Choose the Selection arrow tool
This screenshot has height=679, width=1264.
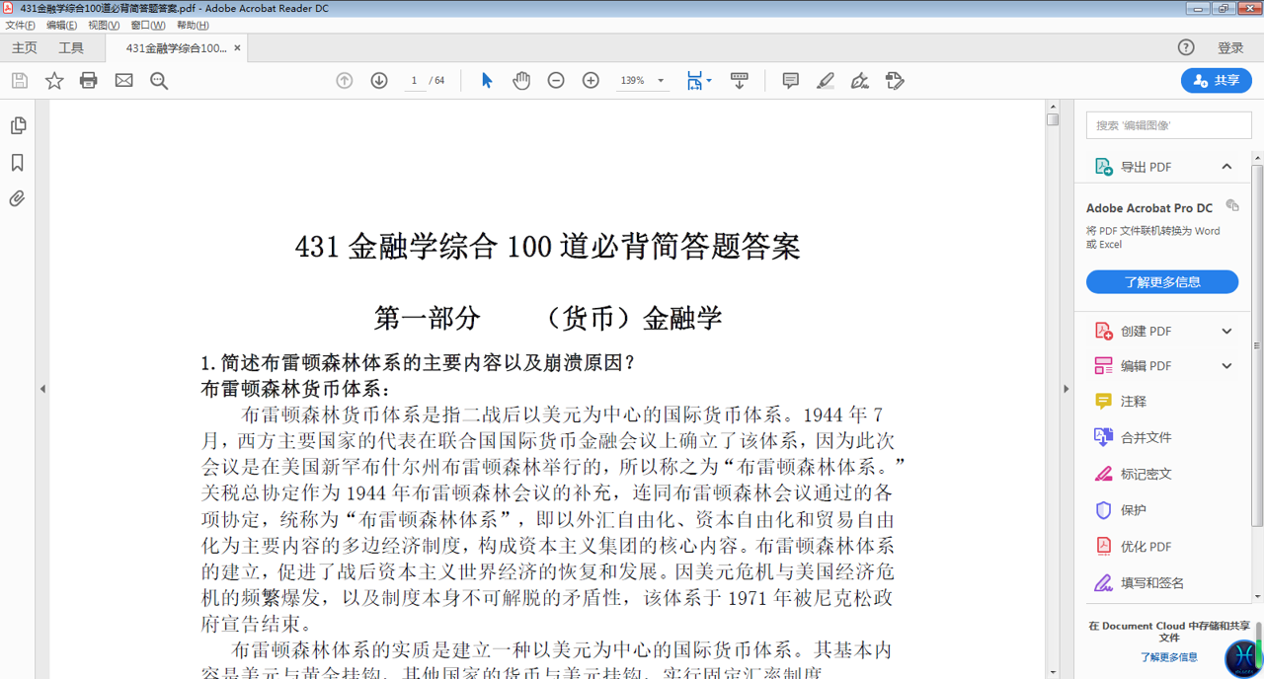[487, 81]
